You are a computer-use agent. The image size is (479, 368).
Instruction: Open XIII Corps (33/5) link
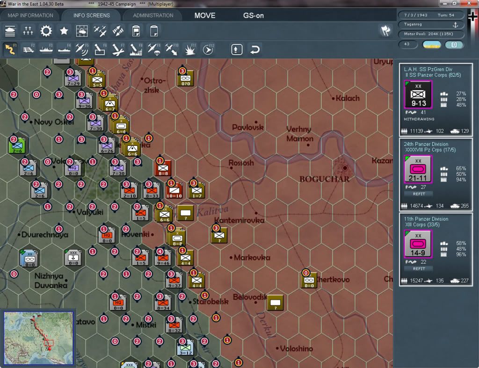(x=422, y=225)
